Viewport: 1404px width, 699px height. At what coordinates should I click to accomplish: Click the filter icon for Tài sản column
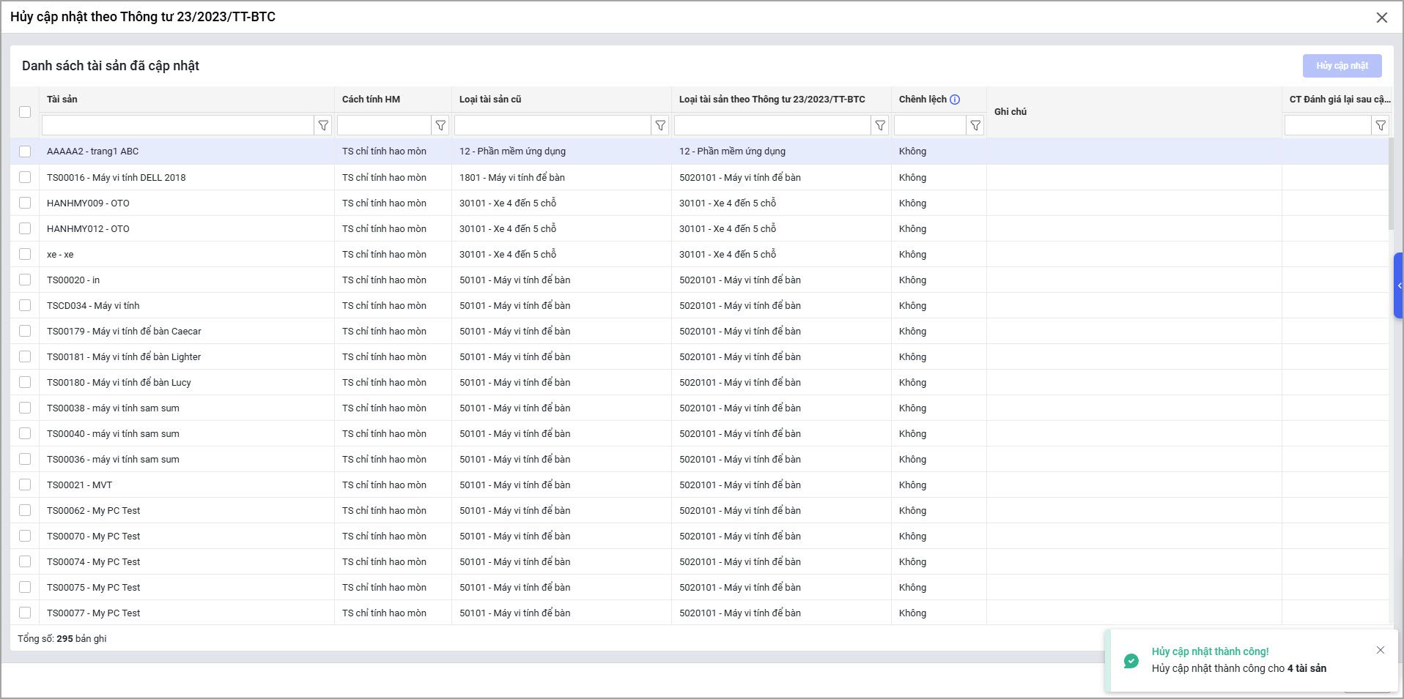click(x=323, y=126)
